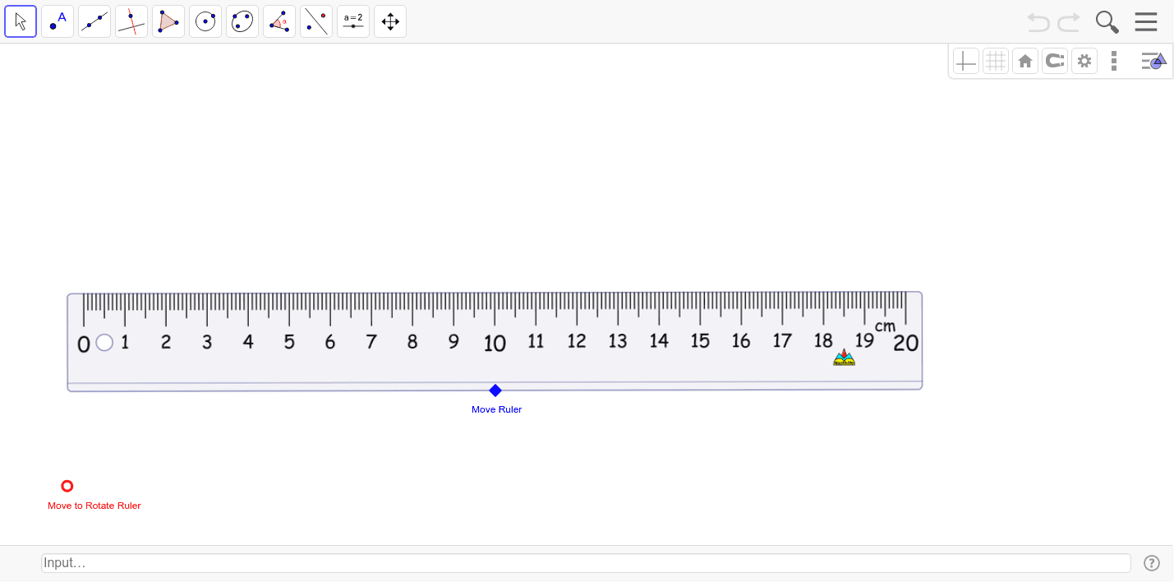
Task: Open the three-dot options menu
Action: [1113, 60]
